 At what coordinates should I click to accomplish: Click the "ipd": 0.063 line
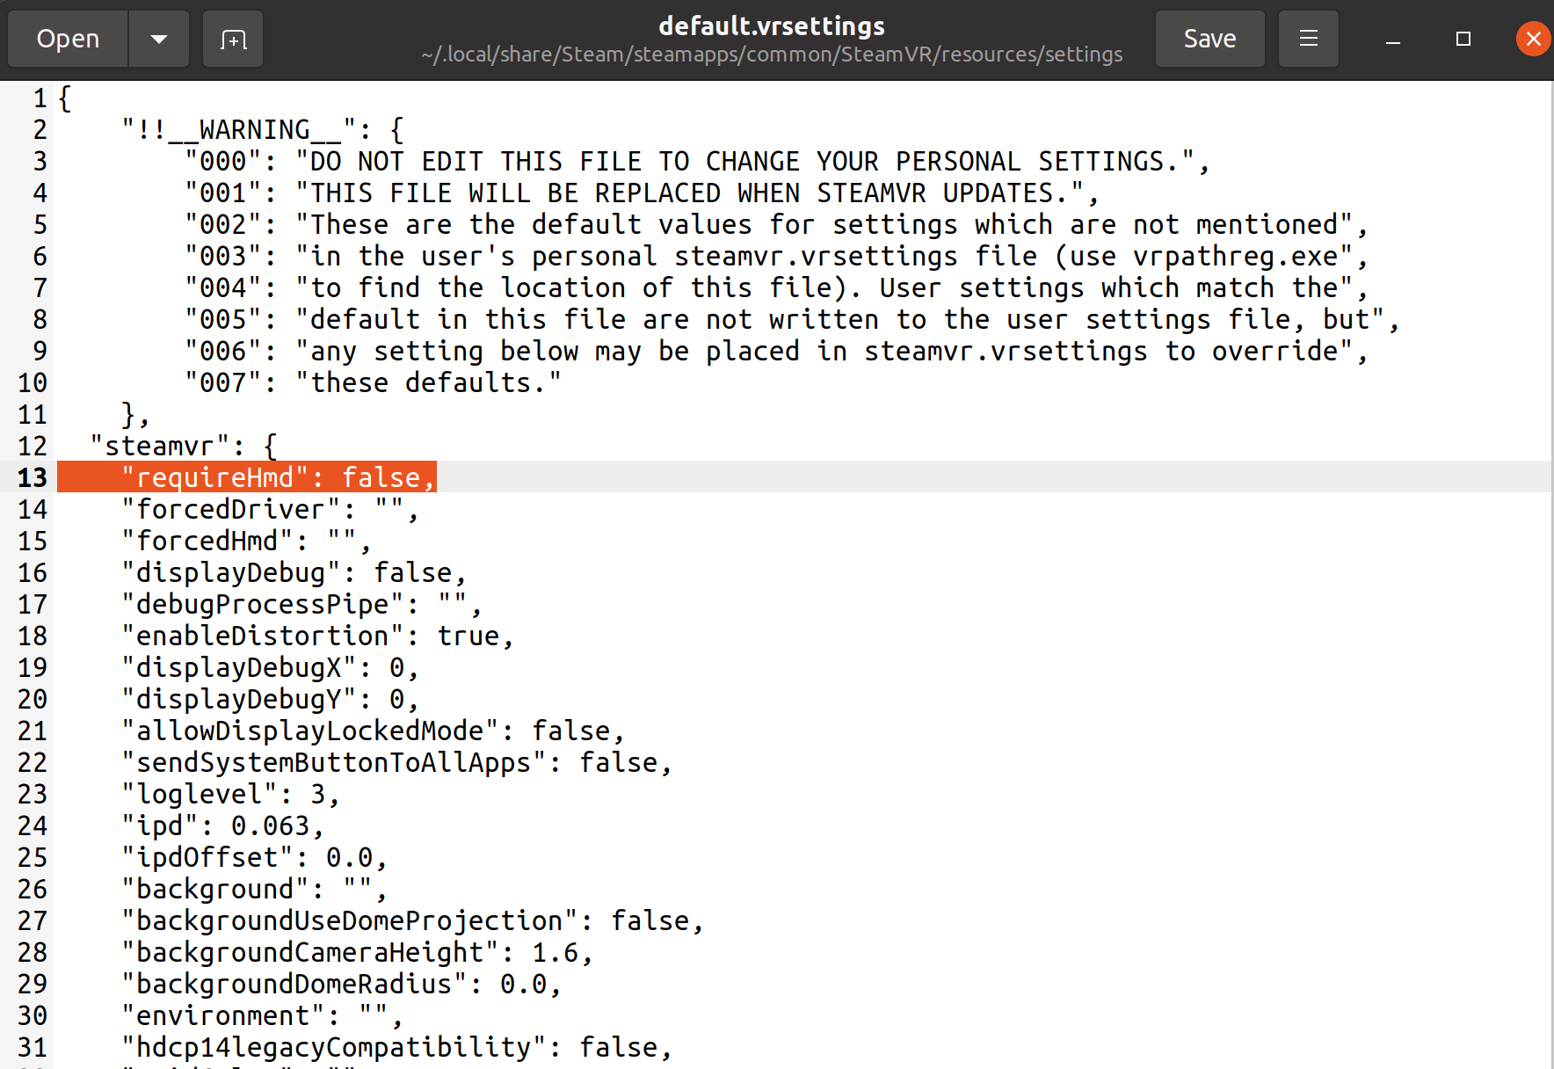pyautogui.click(x=222, y=825)
